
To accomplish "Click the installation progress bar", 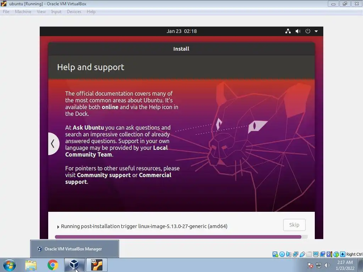I will (181, 237).
